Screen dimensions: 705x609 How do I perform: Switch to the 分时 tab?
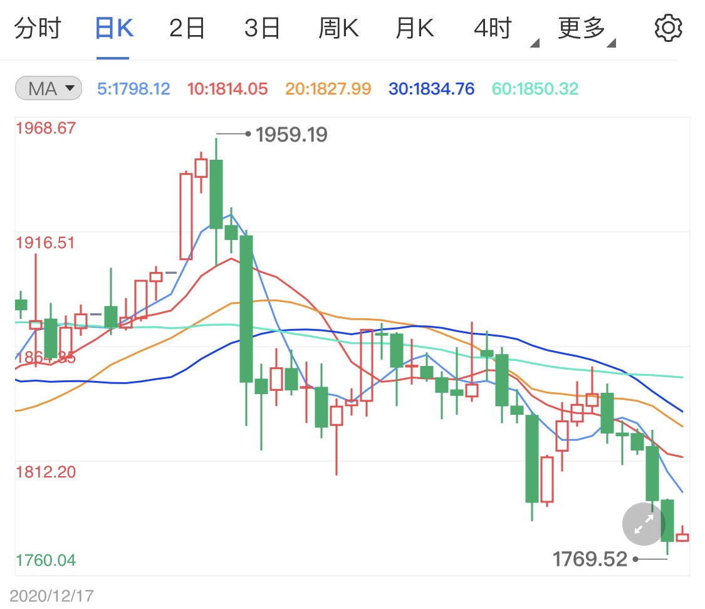[x=38, y=28]
